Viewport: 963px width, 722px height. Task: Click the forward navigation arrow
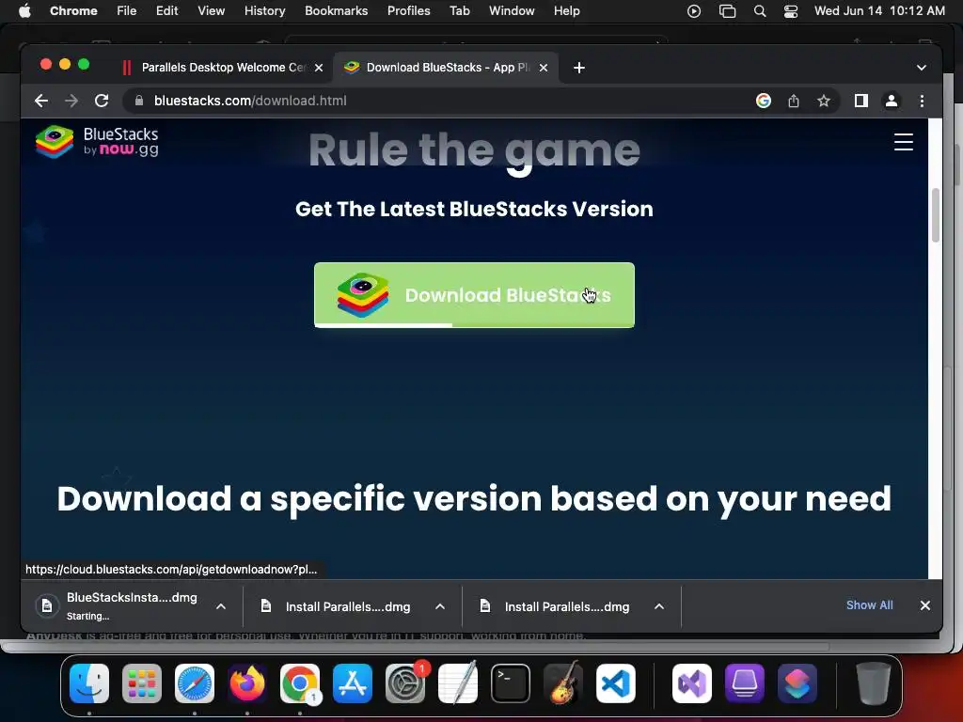pyautogui.click(x=71, y=101)
